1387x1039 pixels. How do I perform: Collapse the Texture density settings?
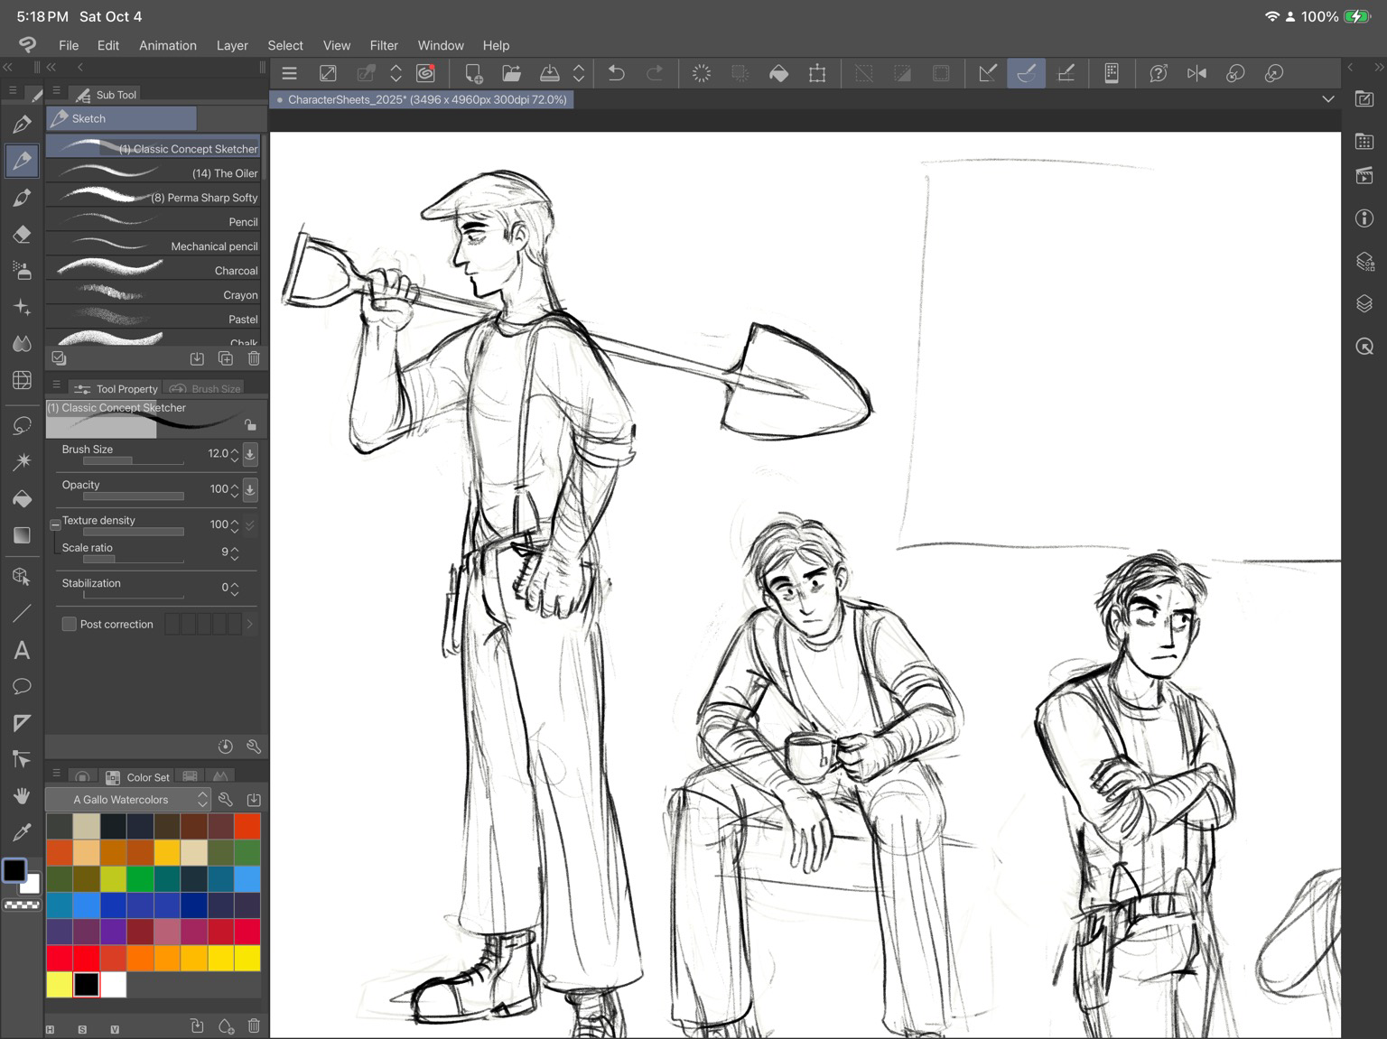tap(55, 524)
